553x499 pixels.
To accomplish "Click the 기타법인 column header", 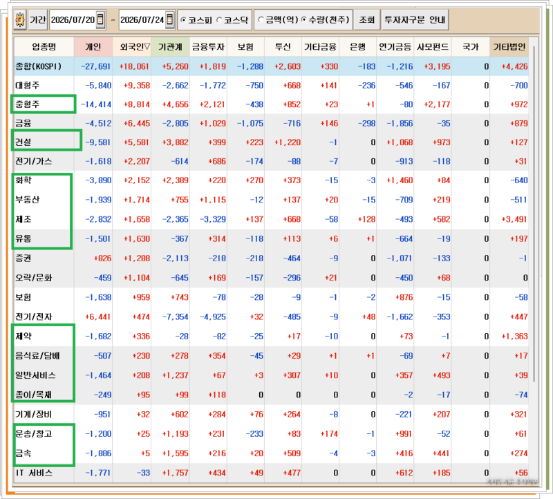I will pyautogui.click(x=509, y=47).
